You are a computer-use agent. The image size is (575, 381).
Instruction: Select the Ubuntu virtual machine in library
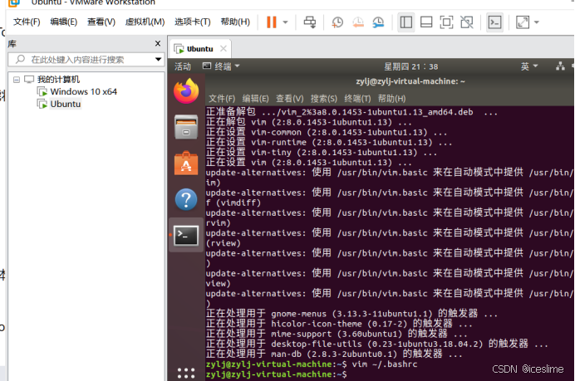[x=66, y=104]
